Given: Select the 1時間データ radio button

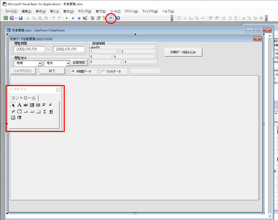Looking at the screenshot, I should coord(73,71).
